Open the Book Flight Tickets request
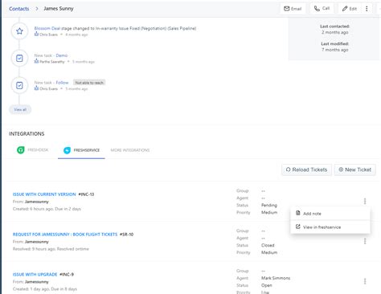Image resolution: width=381 pixels, height=294 pixels. 65,235
